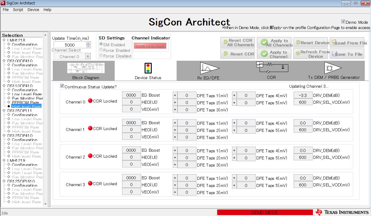
Task: Click Channel 3 DRV_SEL_VOD value 600
Action: coord(303,185)
